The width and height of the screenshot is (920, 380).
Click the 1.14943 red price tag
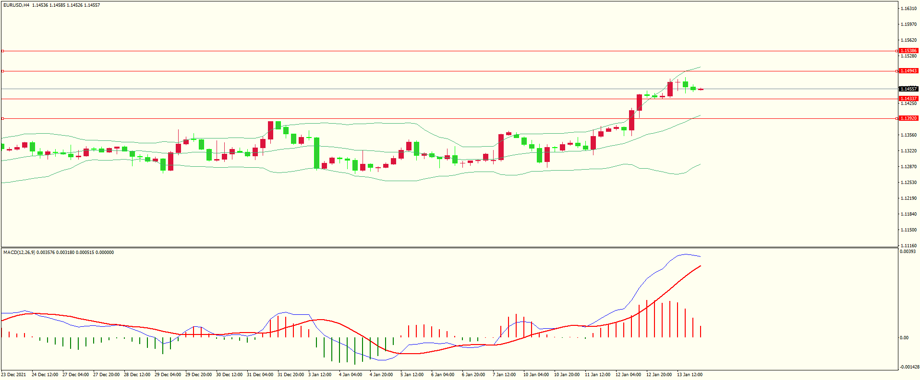[x=908, y=71]
